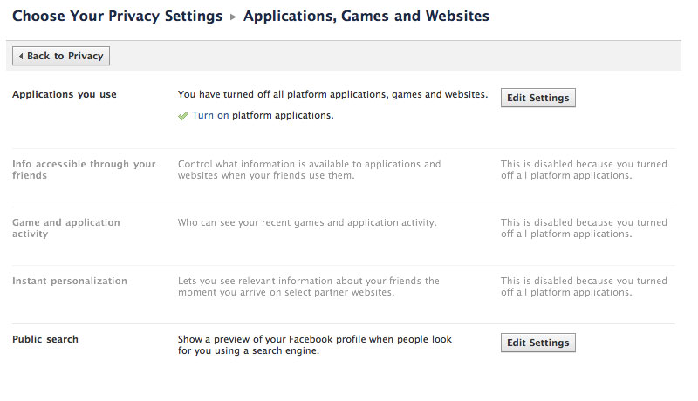Click the Instant personalization description text
Viewport: 698px width, 401px height.
point(309,287)
